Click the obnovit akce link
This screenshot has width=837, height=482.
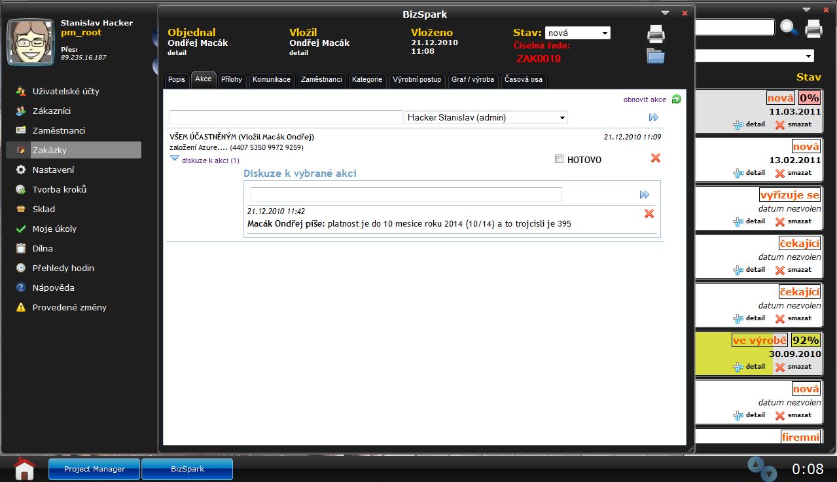coord(645,100)
